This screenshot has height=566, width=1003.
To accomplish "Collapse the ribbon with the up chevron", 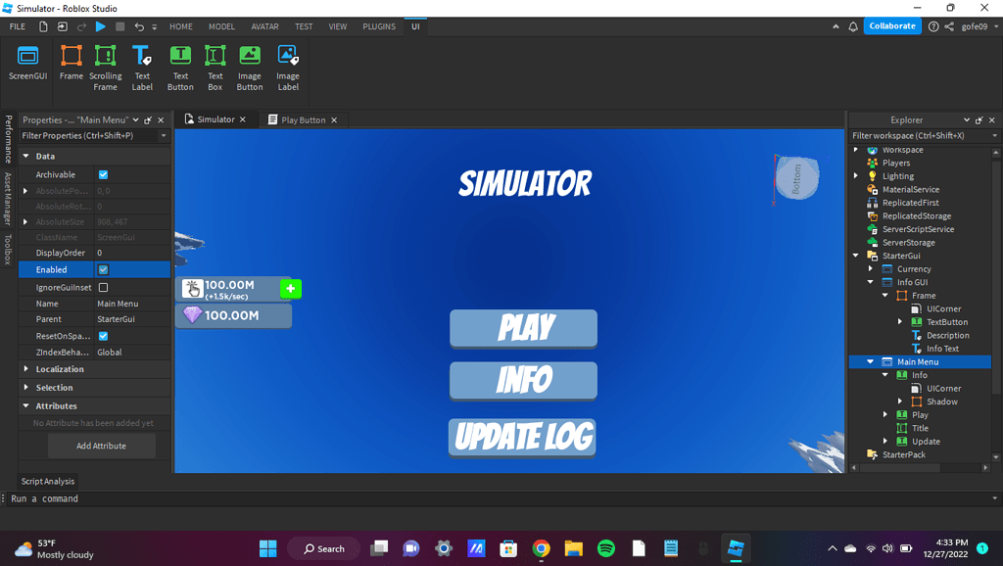I will tap(836, 26).
